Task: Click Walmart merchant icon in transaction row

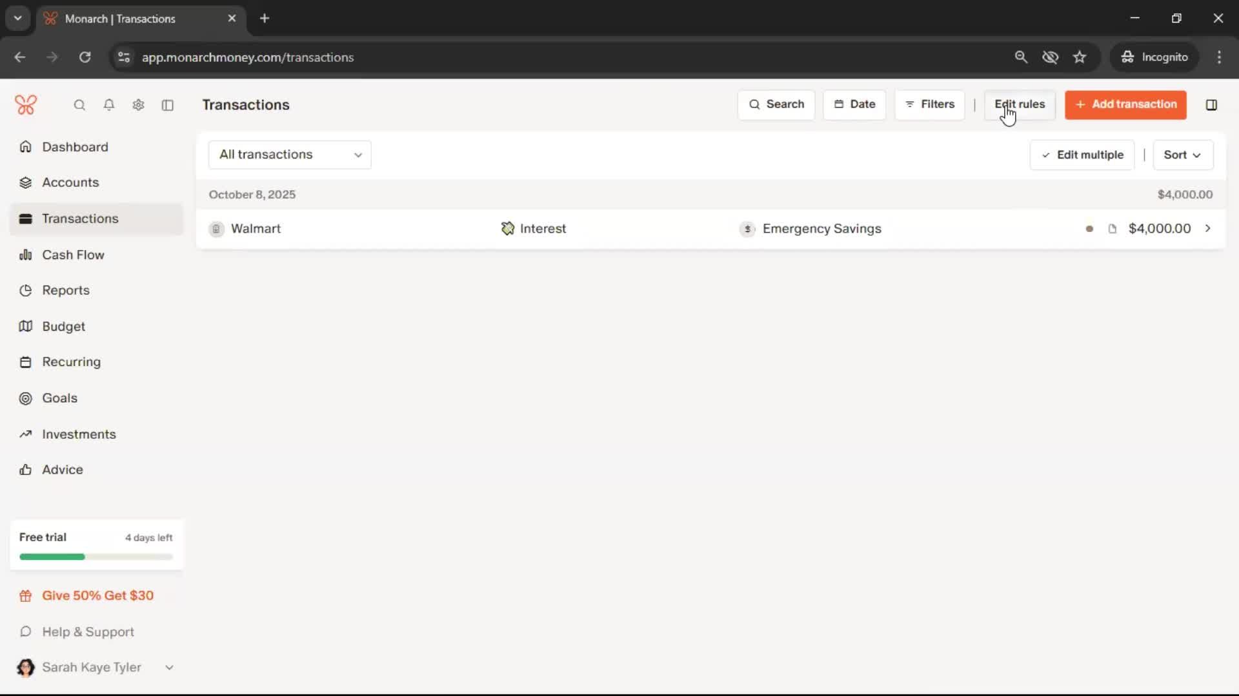Action: (216, 229)
